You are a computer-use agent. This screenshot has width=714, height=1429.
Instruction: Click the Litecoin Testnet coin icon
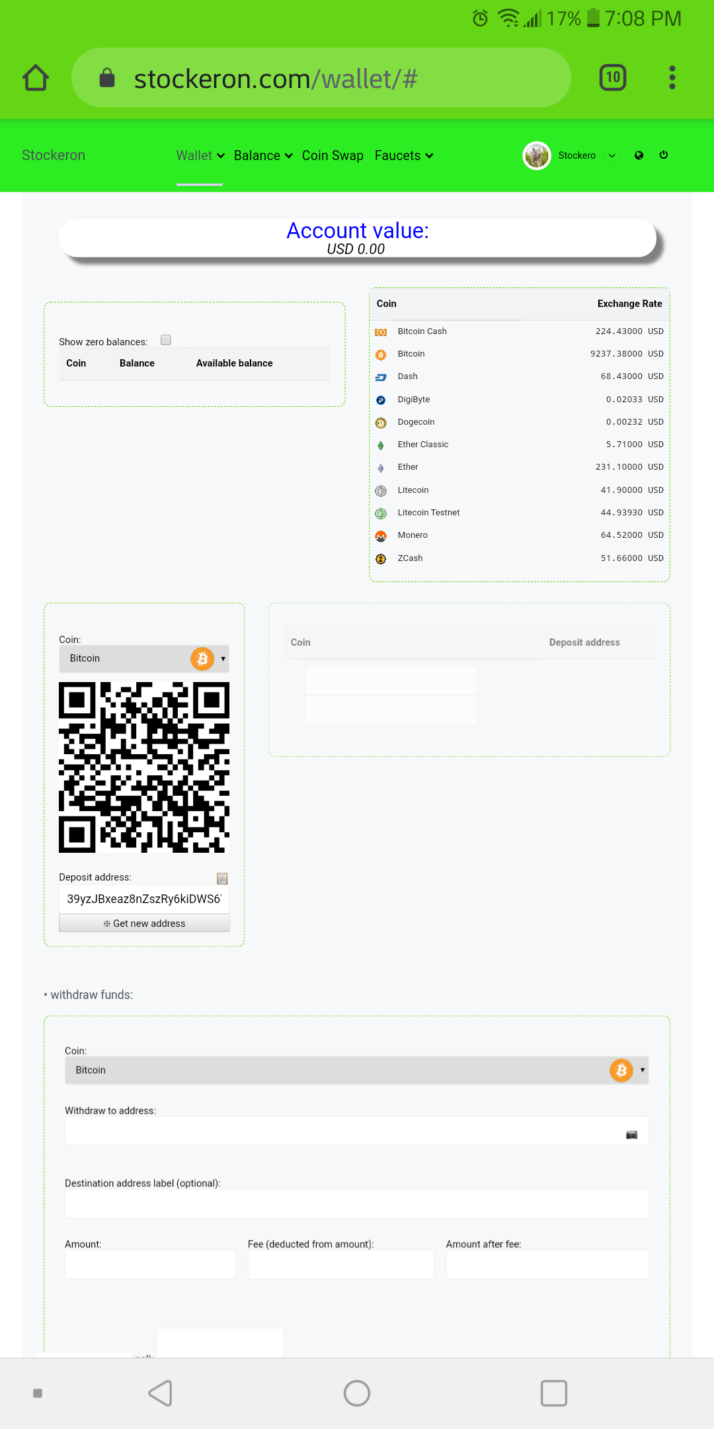(381, 513)
